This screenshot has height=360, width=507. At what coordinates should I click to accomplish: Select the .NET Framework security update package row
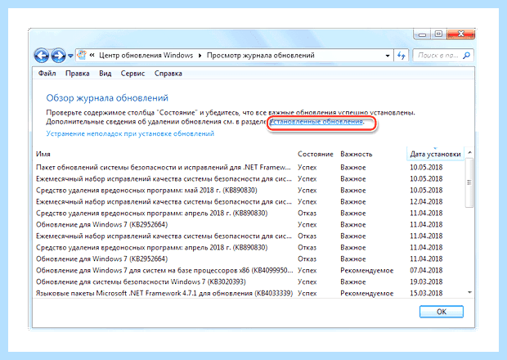click(x=249, y=167)
